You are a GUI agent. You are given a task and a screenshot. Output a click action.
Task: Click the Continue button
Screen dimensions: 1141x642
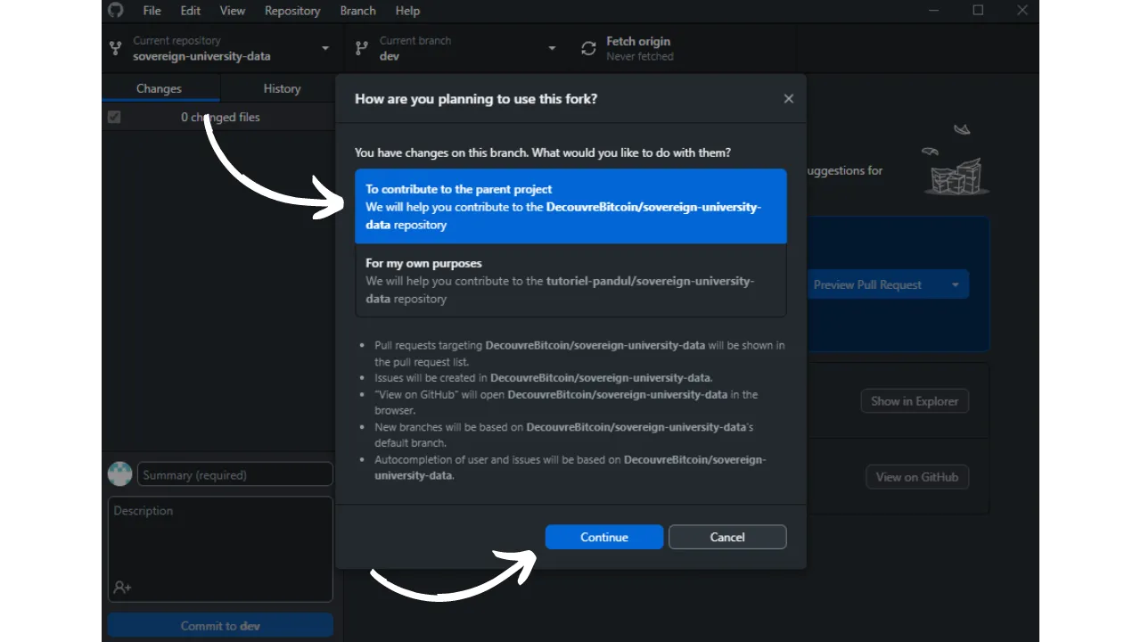pos(604,537)
